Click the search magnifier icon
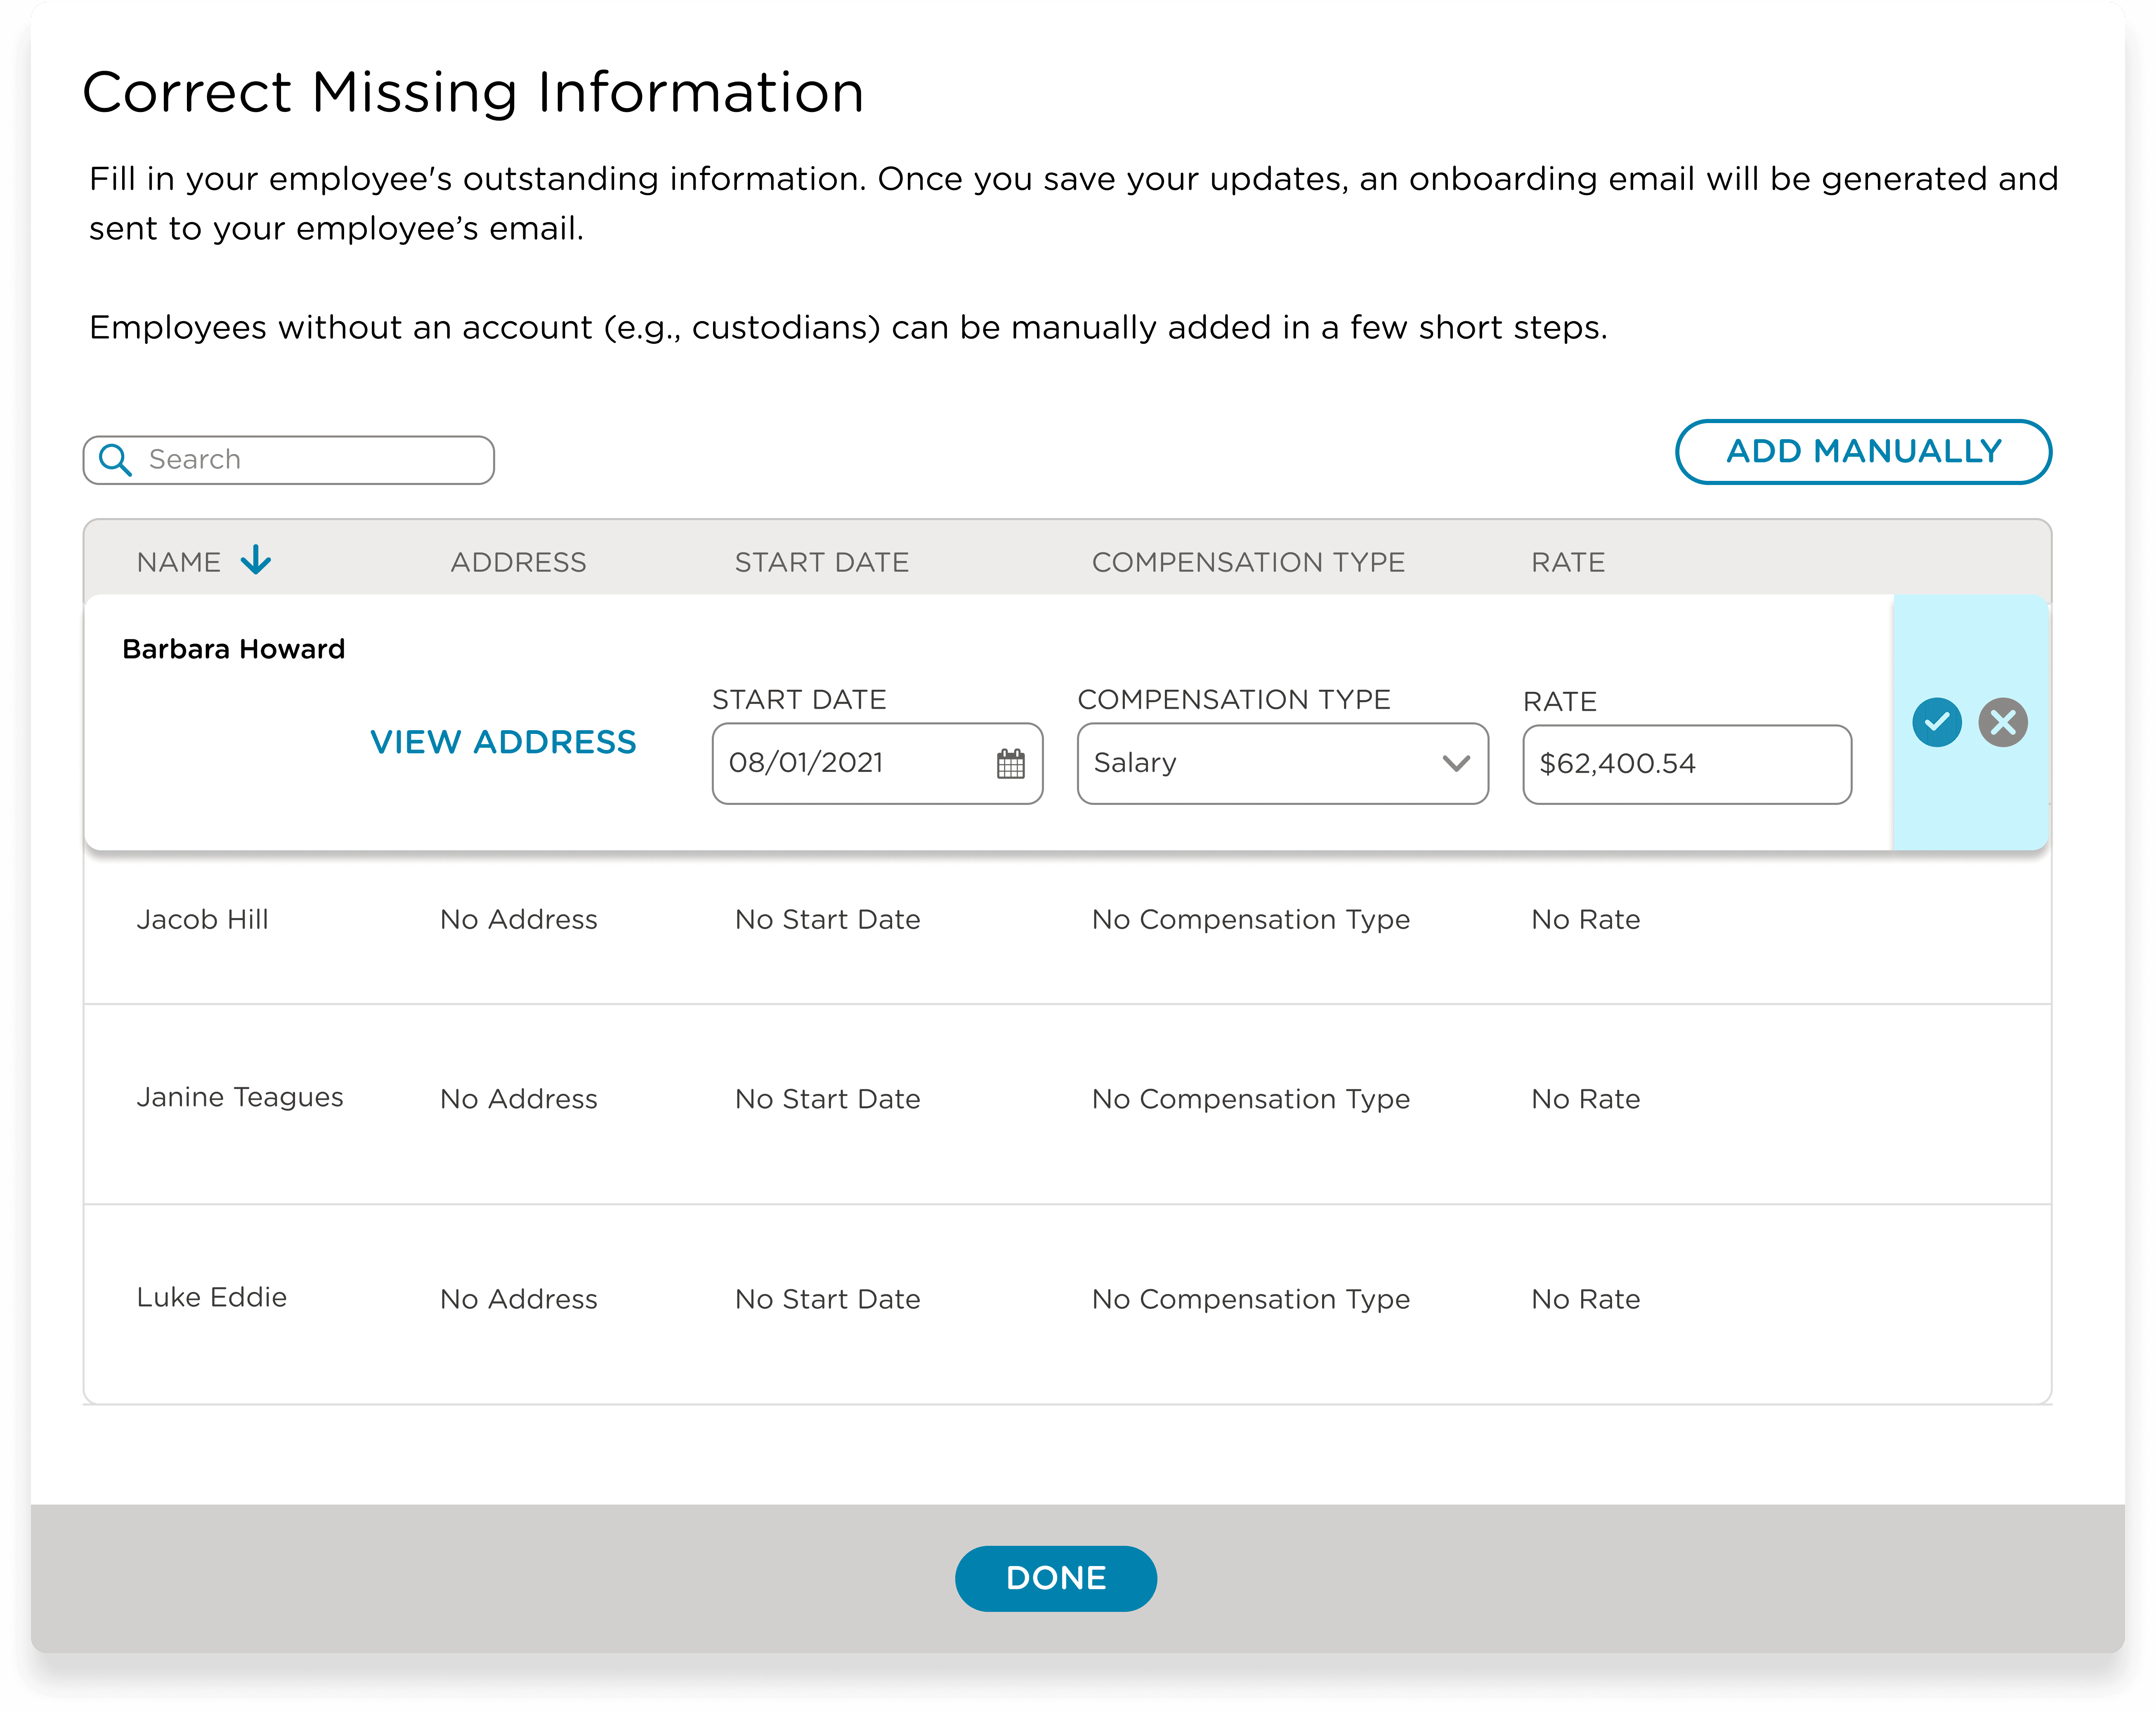The image size is (2156, 1713). (x=116, y=460)
